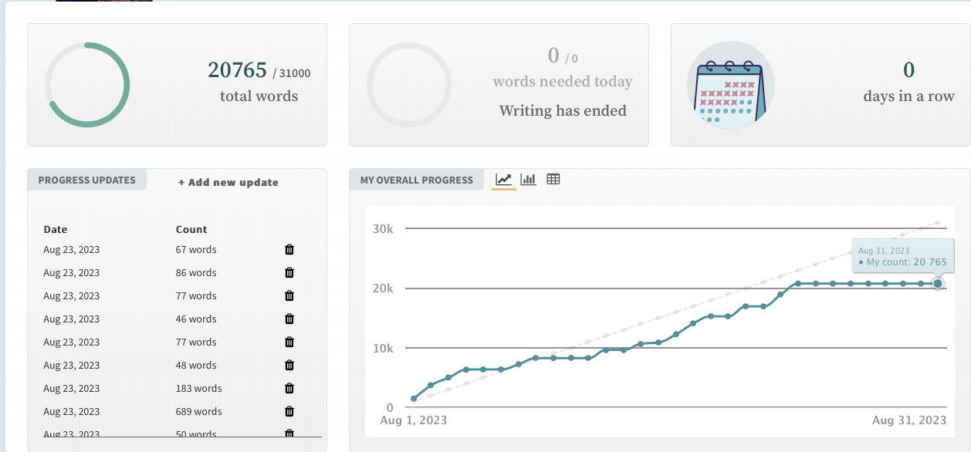Show progress as bar chart
Image resolution: width=971 pixels, height=452 pixels.
[x=528, y=180]
